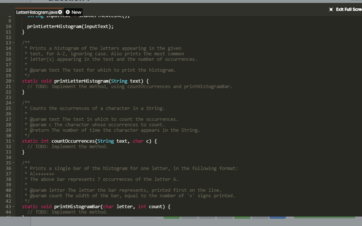Click the Exit Full Screen label
Screen dimensions: 362x226
tap(349, 9)
